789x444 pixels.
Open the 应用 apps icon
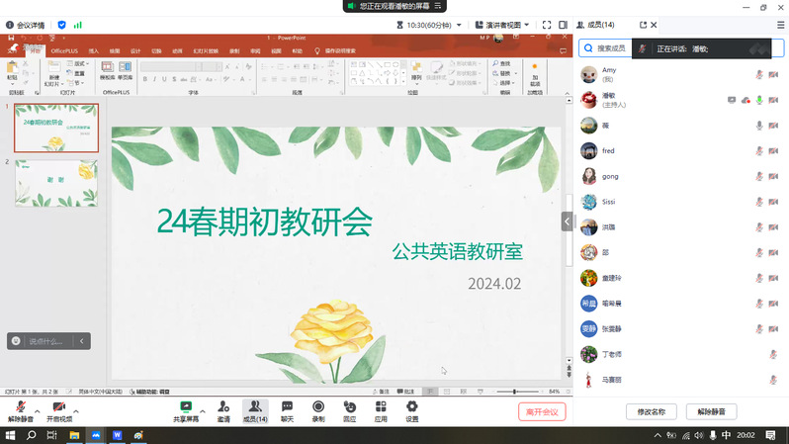[x=381, y=407]
